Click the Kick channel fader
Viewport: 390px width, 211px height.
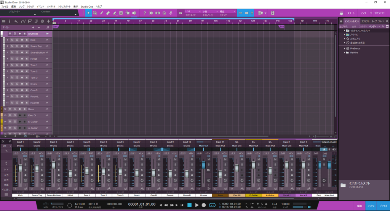[20, 168]
